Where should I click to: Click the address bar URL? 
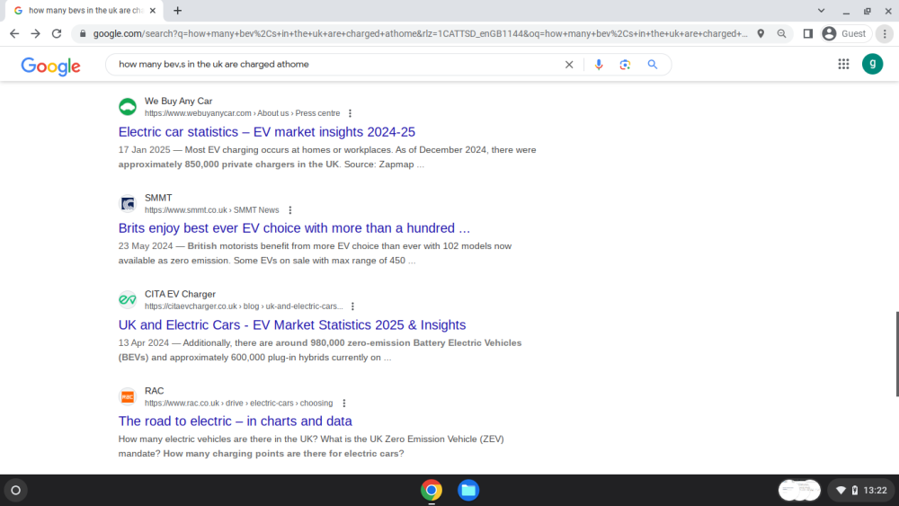pyautogui.click(x=420, y=34)
